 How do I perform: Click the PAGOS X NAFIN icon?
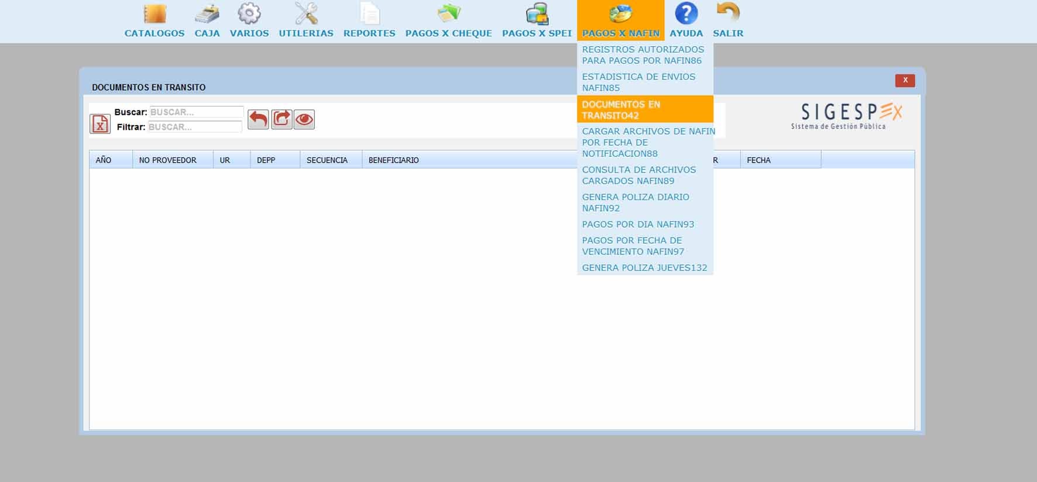pos(621,13)
